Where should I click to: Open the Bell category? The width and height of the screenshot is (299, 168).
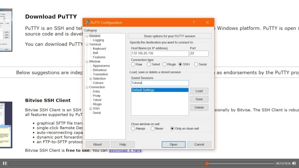point(95,53)
